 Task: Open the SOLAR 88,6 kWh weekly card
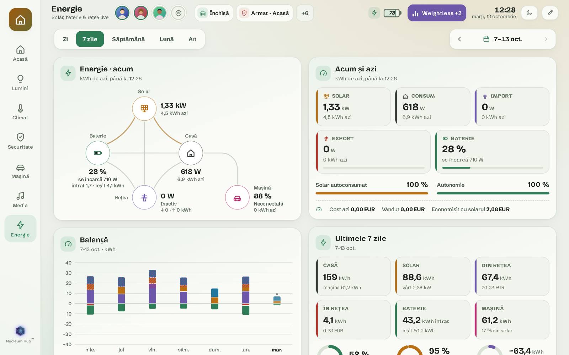tap(432, 277)
